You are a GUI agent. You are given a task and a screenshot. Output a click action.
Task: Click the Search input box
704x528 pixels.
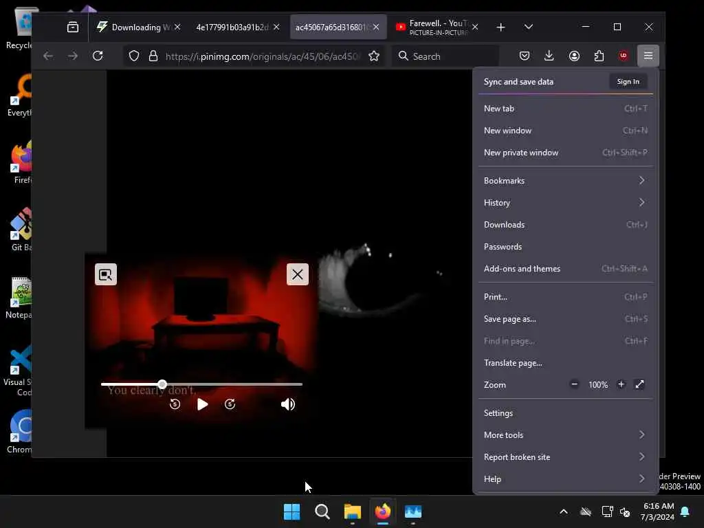tap(445, 56)
